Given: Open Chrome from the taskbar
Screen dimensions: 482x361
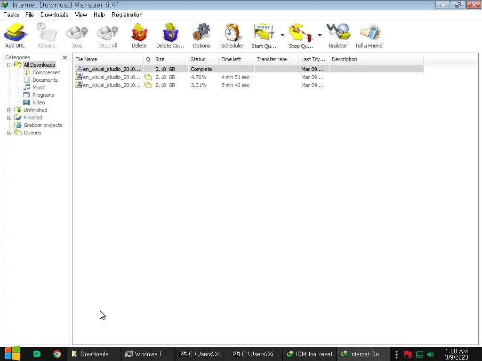Looking at the screenshot, I should point(57,354).
